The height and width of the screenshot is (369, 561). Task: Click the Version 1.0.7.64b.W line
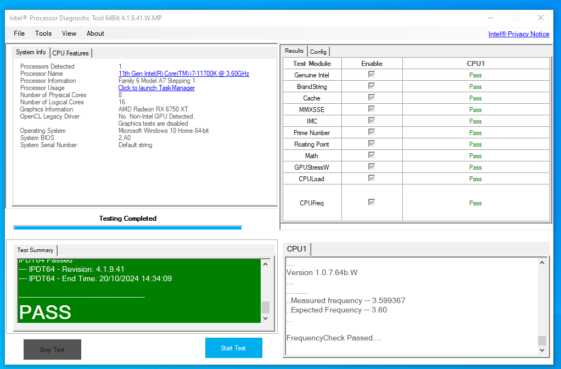pyautogui.click(x=322, y=272)
